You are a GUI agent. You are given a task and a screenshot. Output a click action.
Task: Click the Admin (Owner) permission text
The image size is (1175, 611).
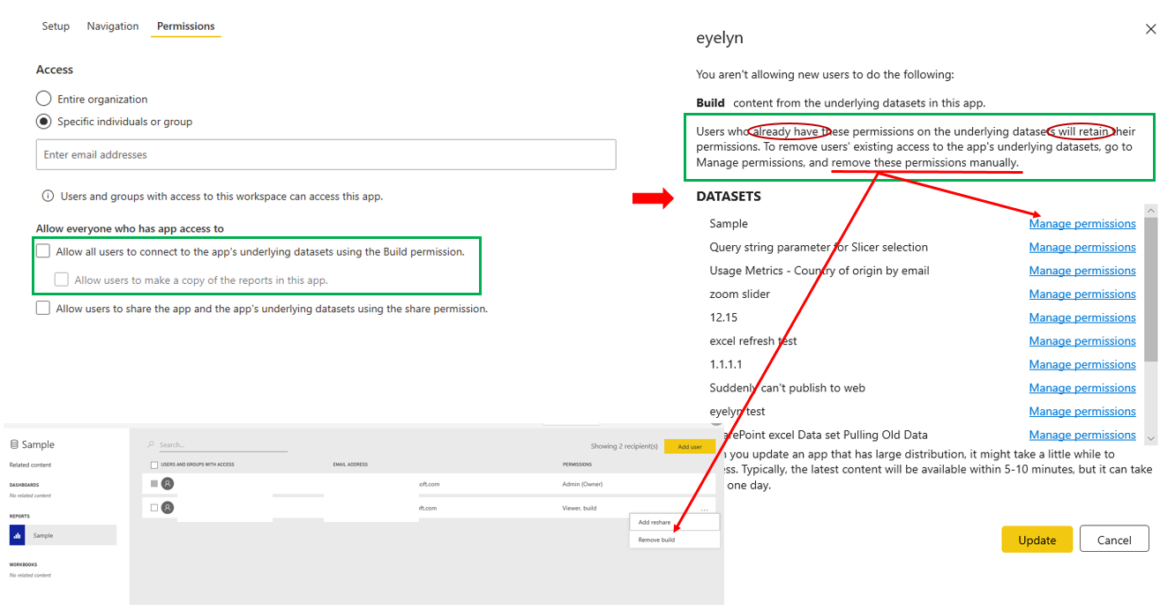click(582, 484)
